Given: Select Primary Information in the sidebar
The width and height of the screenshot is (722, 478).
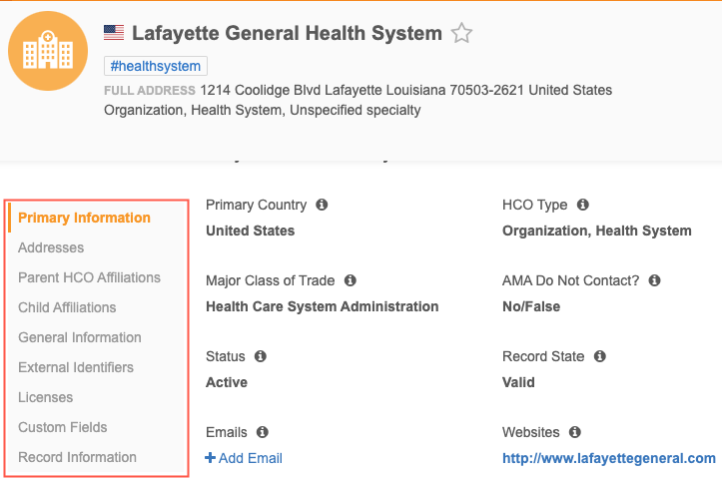Looking at the screenshot, I should click(x=84, y=218).
